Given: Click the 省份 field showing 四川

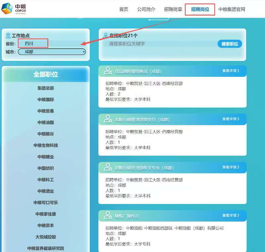Looking at the screenshot, I should tap(33, 43).
